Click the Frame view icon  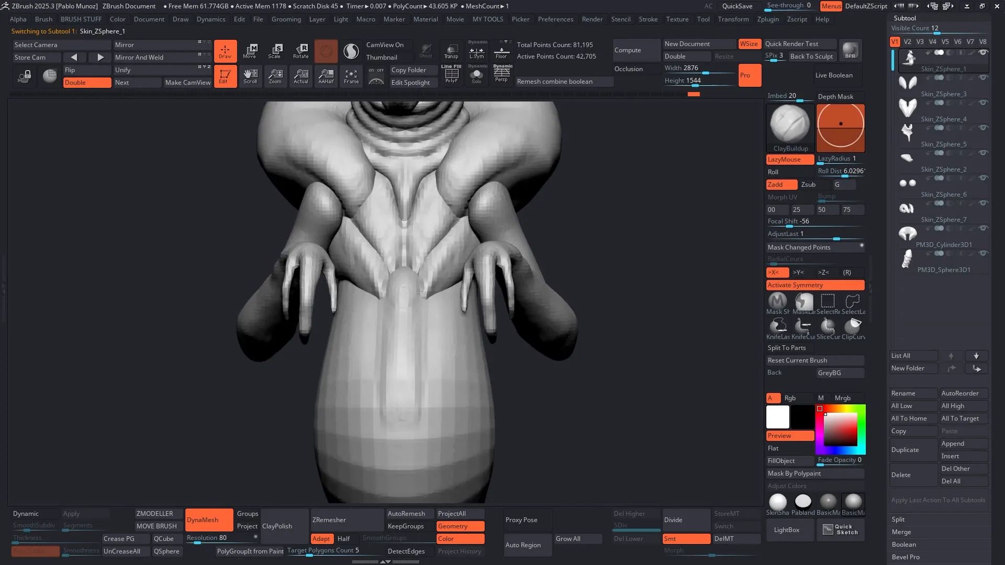[x=351, y=76]
